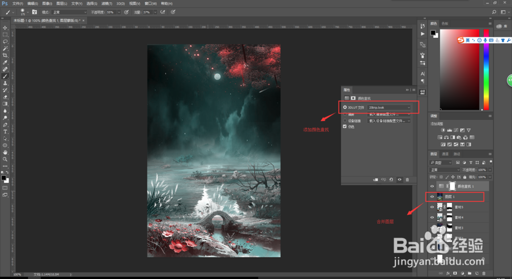
Task: Select the Eyedropper tool
Action: click(5, 62)
